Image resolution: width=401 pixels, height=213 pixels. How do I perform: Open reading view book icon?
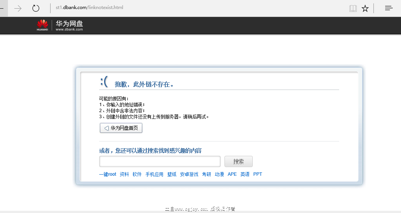(x=353, y=8)
